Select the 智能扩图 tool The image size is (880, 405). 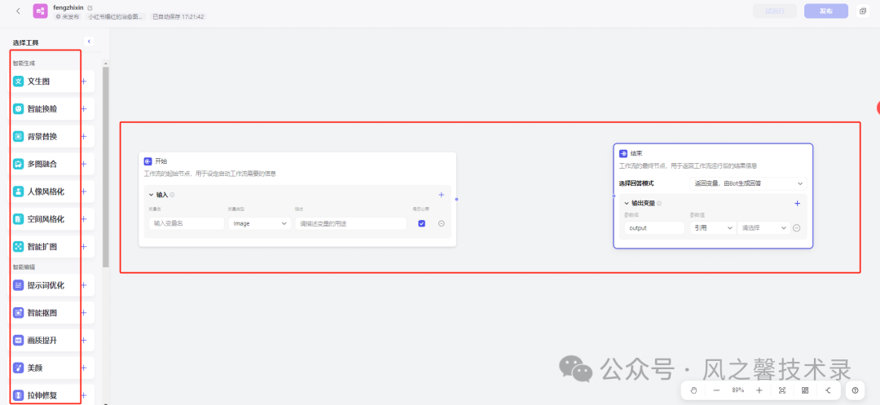click(45, 247)
